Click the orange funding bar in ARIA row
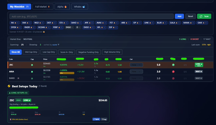 point(67,73)
